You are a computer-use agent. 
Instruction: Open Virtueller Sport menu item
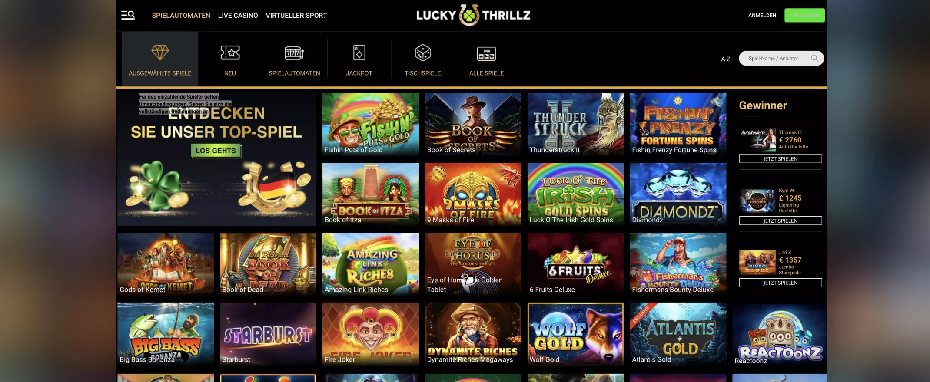pyautogui.click(x=296, y=16)
